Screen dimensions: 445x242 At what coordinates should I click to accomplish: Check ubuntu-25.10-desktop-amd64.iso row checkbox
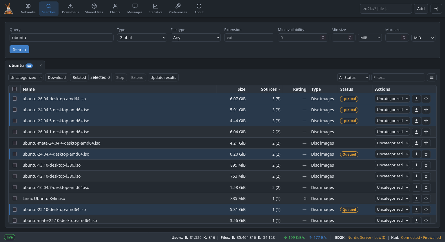[15, 210]
